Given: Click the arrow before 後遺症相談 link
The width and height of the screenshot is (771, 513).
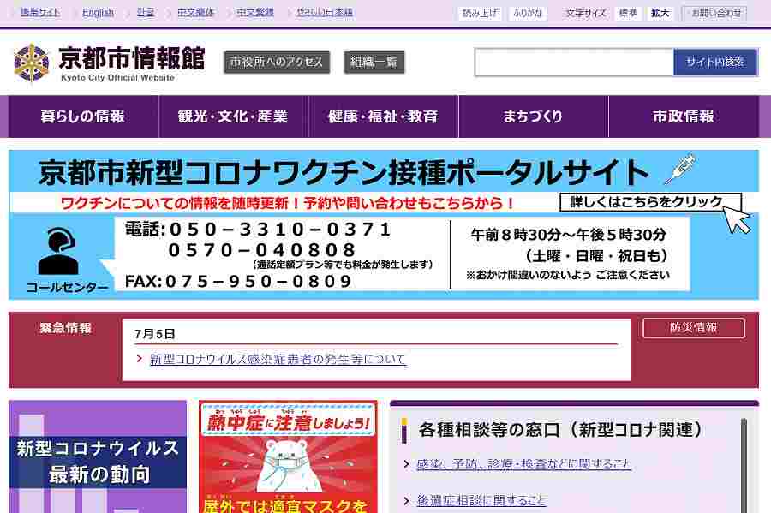Looking at the screenshot, I should [406, 501].
